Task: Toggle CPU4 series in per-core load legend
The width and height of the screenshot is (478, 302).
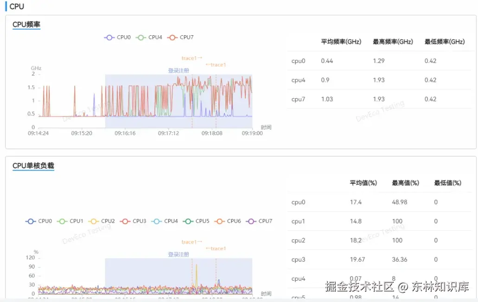Action: click(165, 221)
